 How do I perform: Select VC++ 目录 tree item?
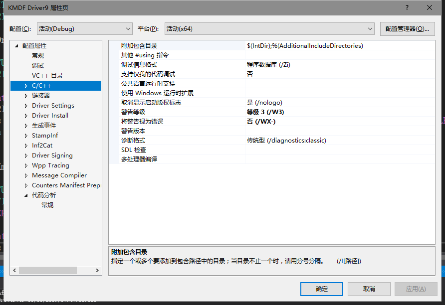point(47,75)
